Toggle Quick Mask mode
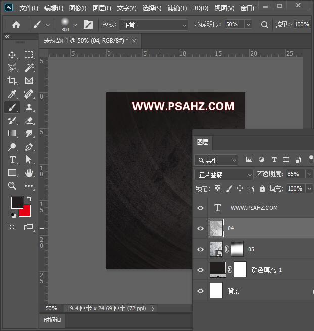 coord(12,227)
